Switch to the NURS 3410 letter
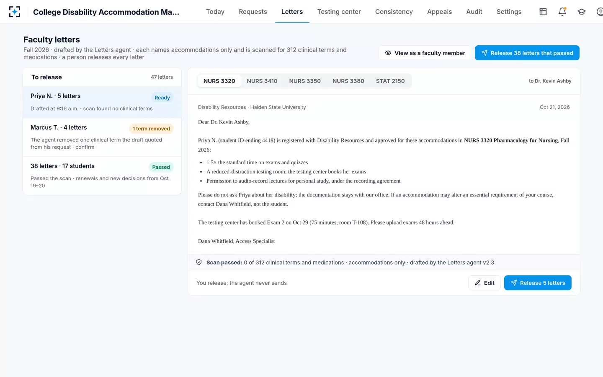603x377 pixels. pyautogui.click(x=262, y=81)
